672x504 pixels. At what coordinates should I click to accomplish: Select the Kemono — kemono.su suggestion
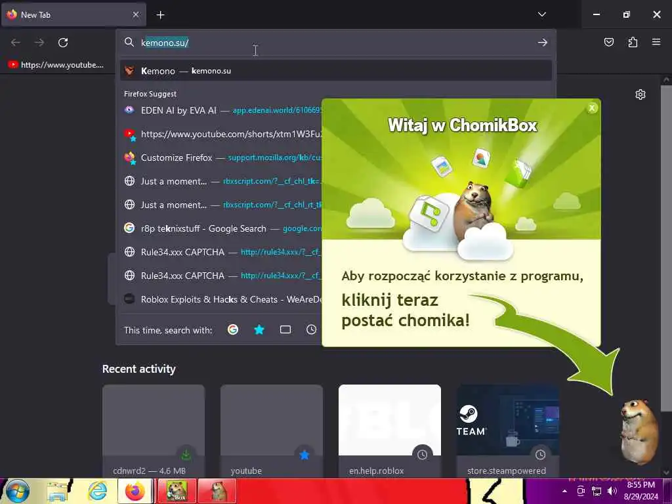click(336, 71)
